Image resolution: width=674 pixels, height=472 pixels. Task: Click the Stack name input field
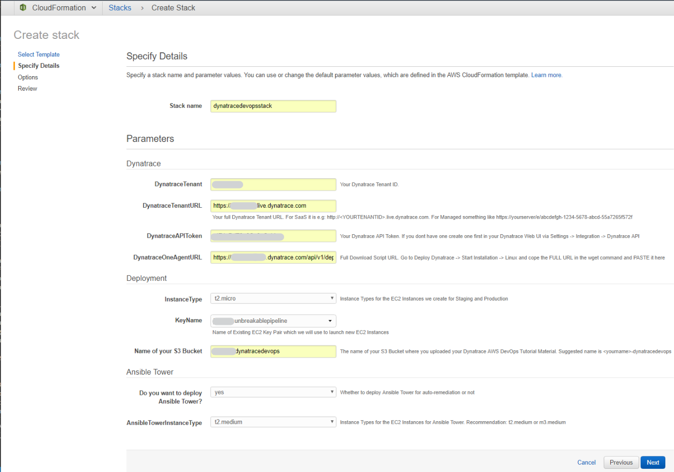click(273, 106)
